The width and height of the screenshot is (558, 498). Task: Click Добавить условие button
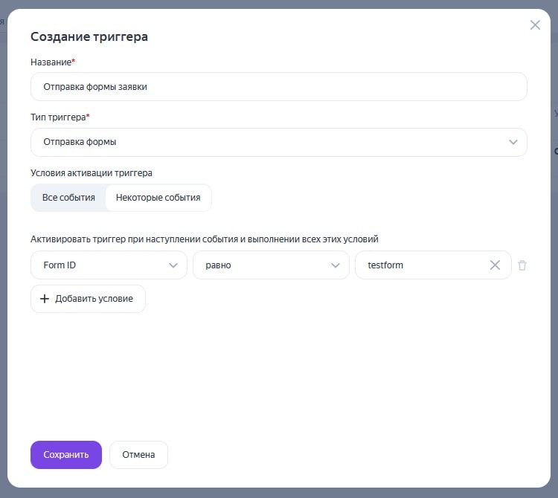pyautogui.click(x=88, y=299)
